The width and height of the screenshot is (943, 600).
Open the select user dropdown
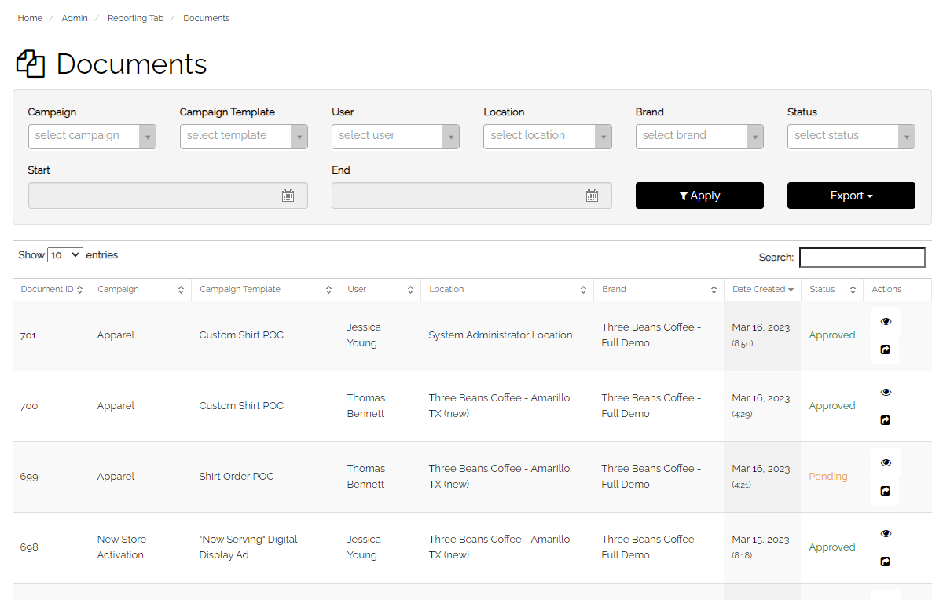click(x=396, y=136)
